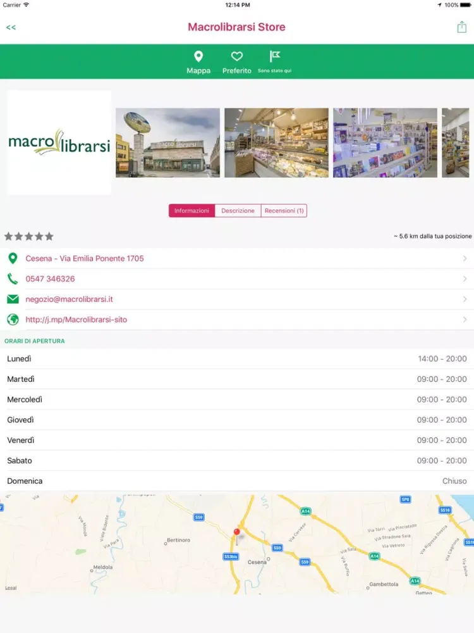The width and height of the screenshot is (474, 633).
Task: Expand the address row chevron
Action: tap(465, 258)
